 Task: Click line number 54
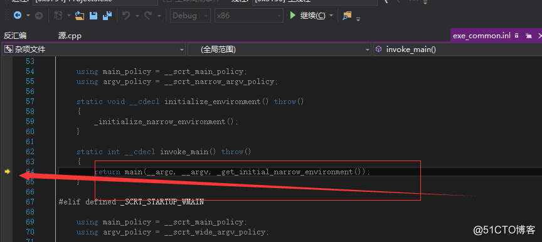(x=30, y=71)
